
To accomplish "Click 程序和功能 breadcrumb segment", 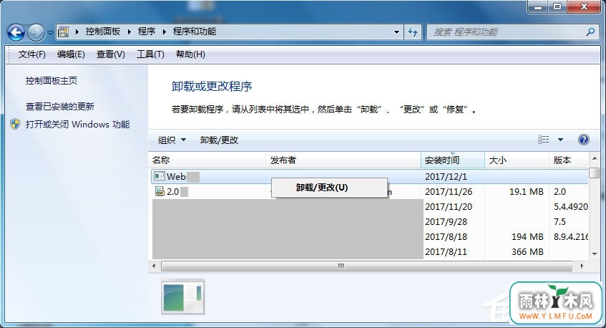I will pos(194,32).
